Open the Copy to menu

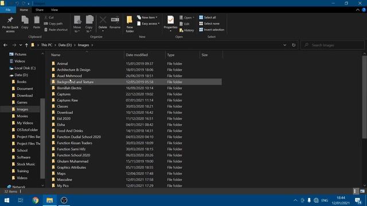coord(89,24)
